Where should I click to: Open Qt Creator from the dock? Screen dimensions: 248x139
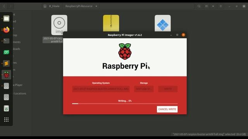pos(6,52)
